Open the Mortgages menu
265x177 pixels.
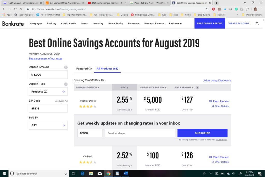[x=36, y=24]
